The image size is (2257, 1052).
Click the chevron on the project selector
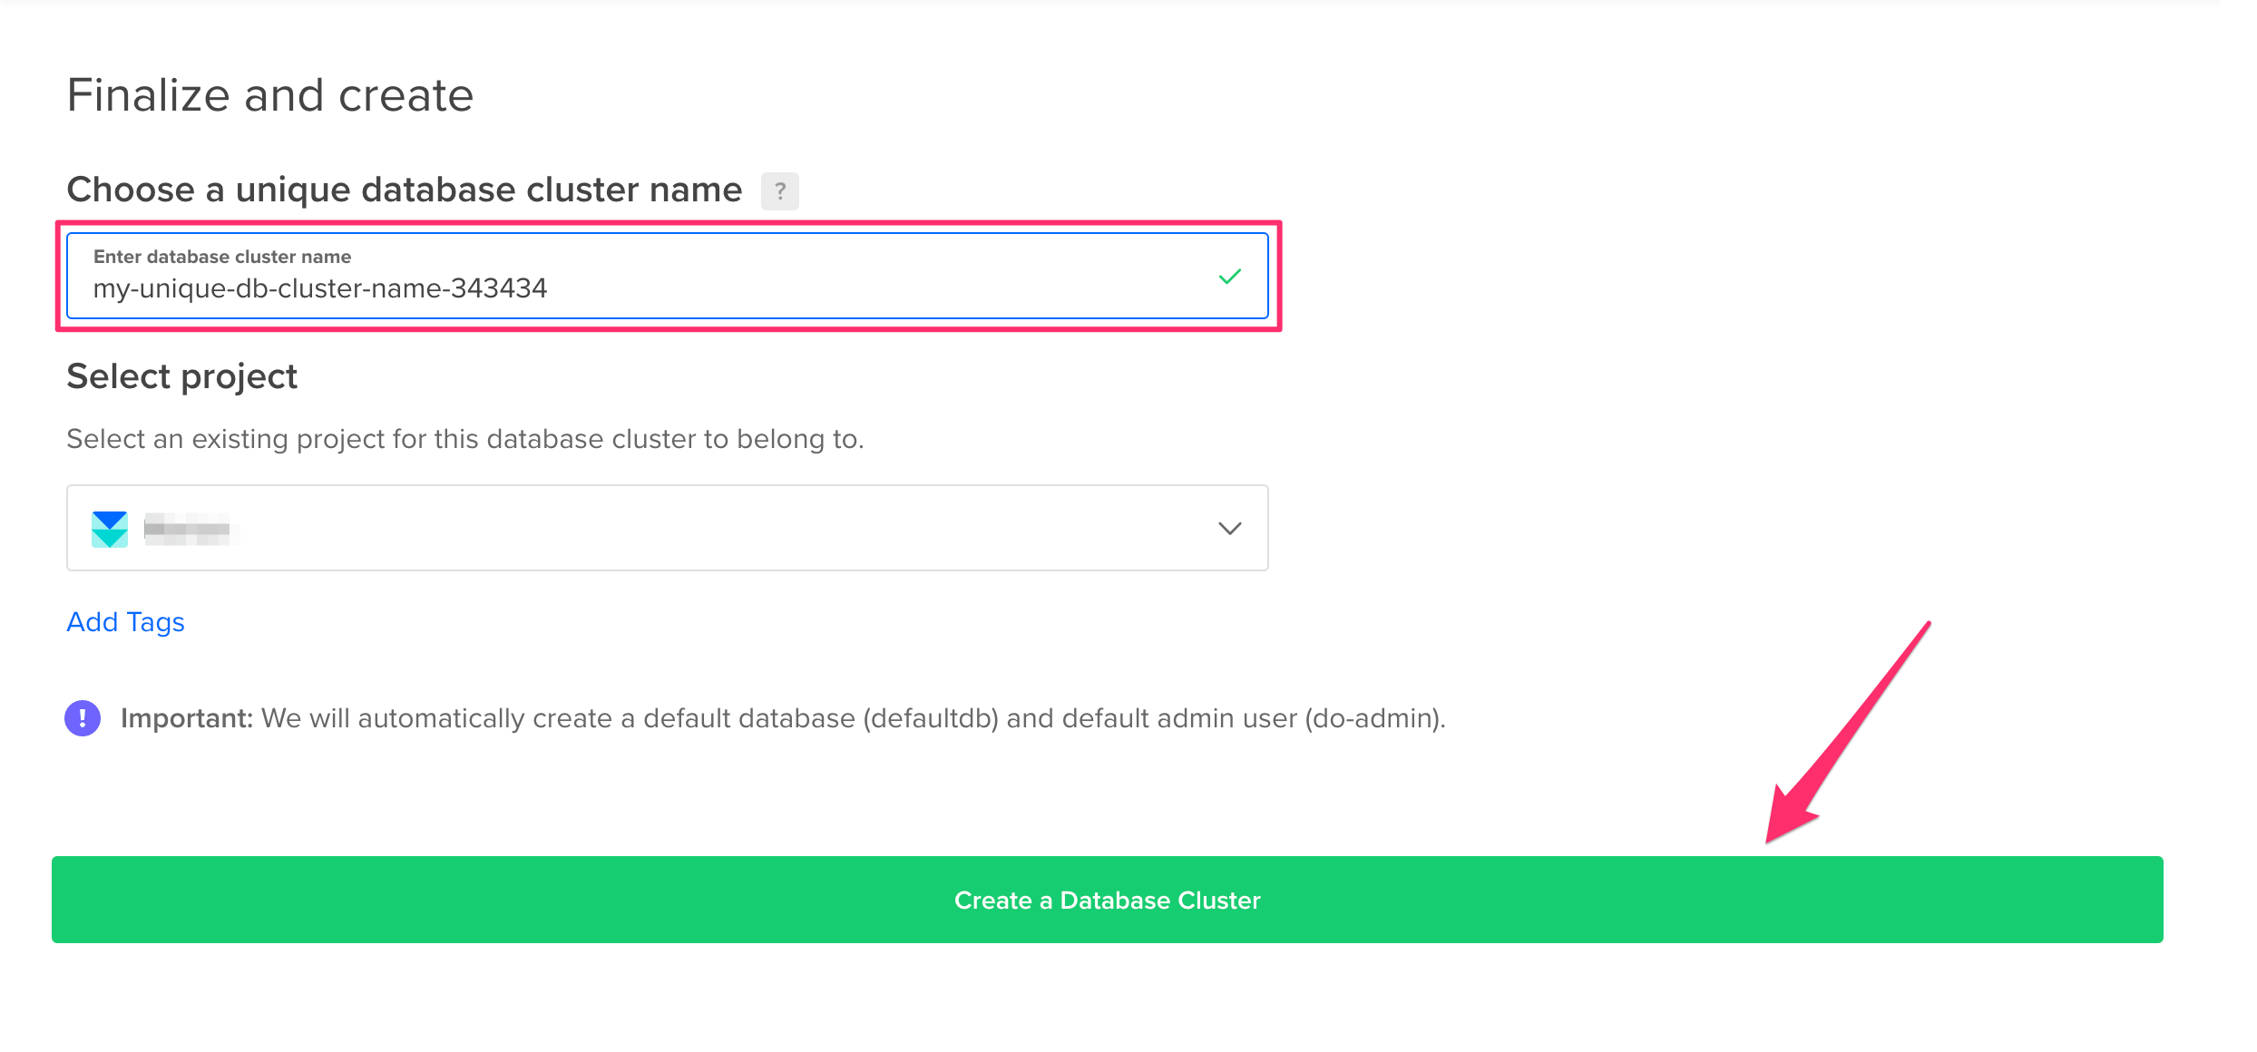(1229, 527)
